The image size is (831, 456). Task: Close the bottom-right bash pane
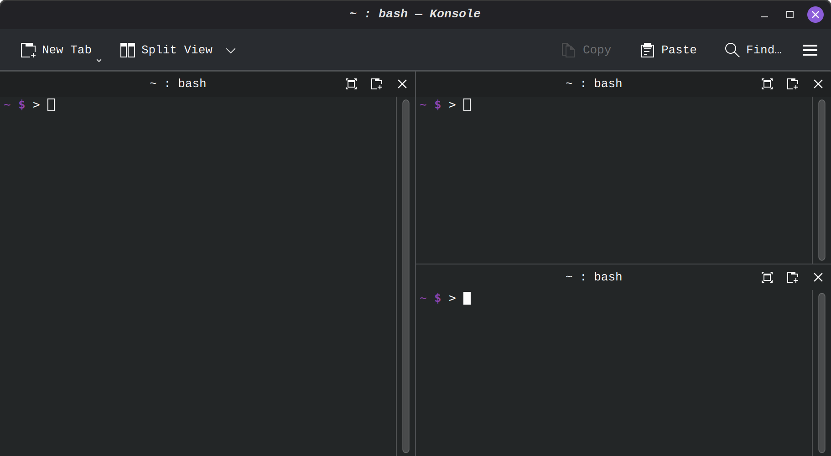(x=818, y=277)
